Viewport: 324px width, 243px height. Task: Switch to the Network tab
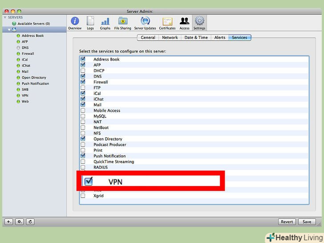coord(170,37)
